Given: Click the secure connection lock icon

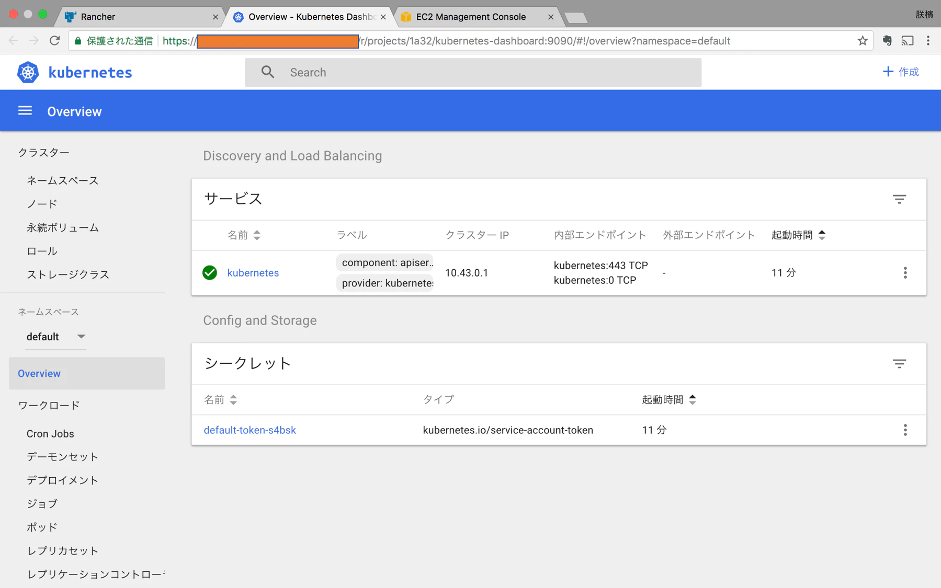Looking at the screenshot, I should pyautogui.click(x=78, y=41).
